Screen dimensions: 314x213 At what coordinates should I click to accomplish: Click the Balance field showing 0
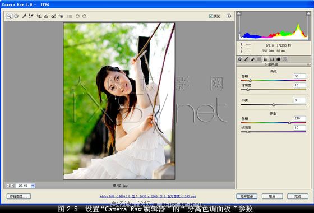[300, 100]
